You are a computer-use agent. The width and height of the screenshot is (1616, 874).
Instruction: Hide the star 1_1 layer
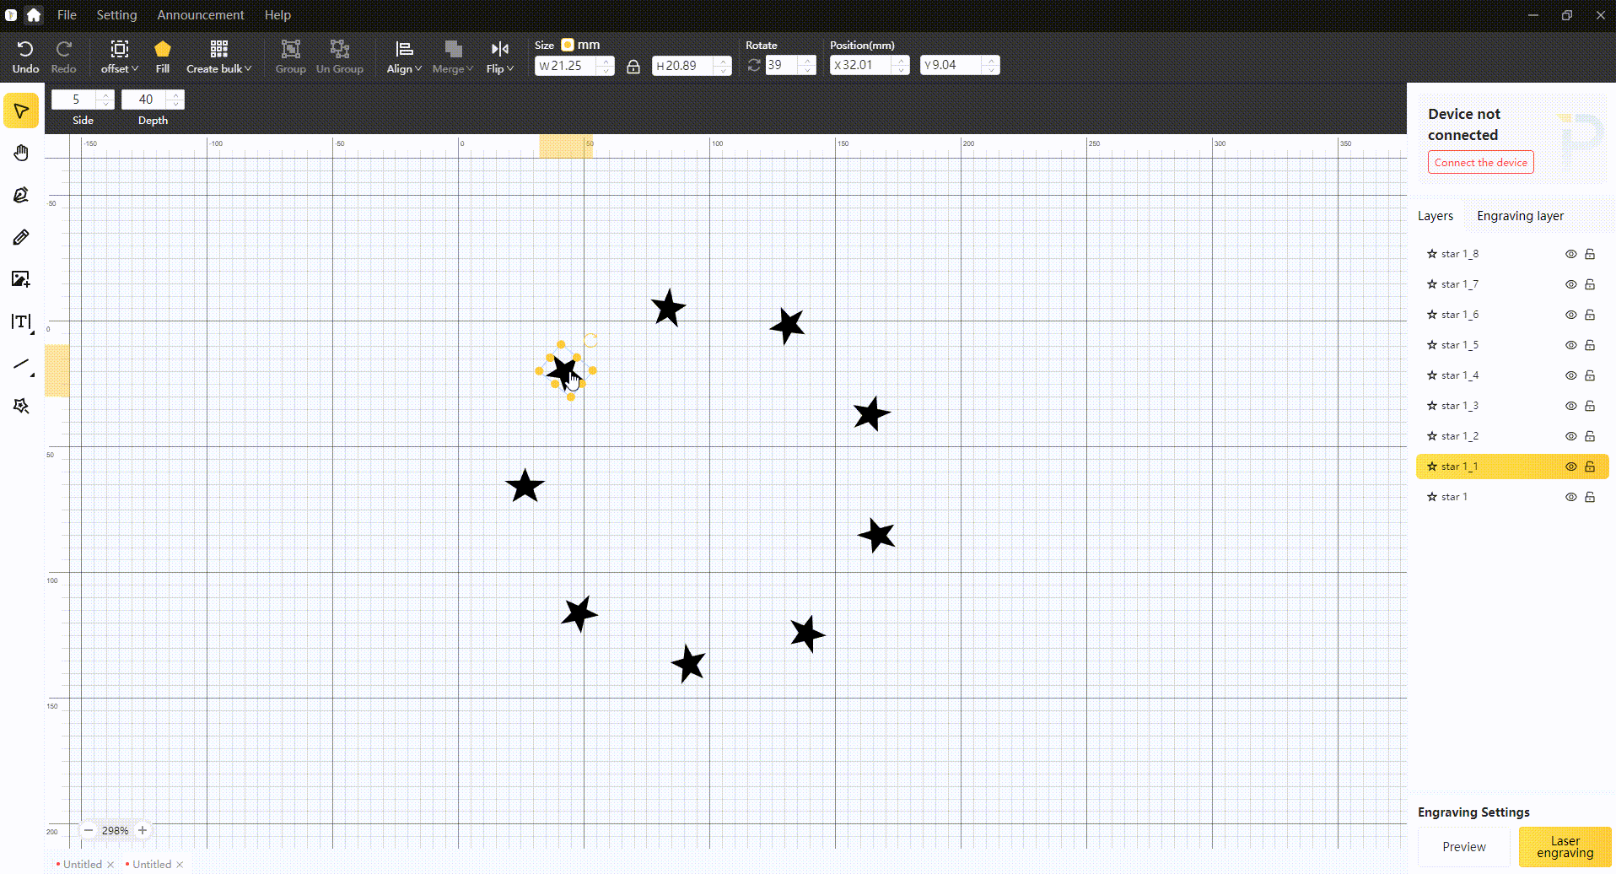click(x=1571, y=467)
